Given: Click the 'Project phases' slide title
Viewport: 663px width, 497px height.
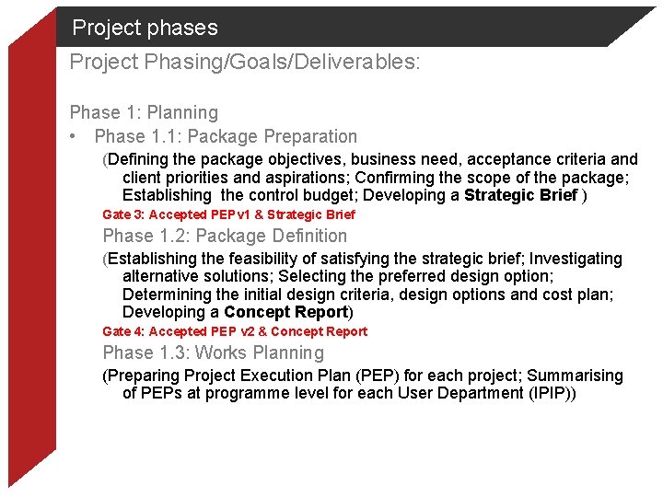Looking at the screenshot, I should click(145, 28).
